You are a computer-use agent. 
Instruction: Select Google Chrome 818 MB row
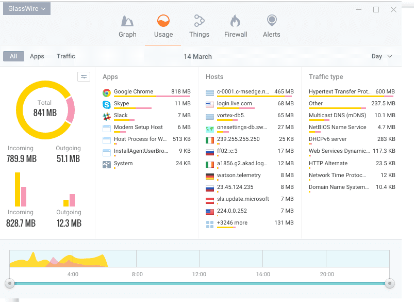pyautogui.click(x=146, y=92)
